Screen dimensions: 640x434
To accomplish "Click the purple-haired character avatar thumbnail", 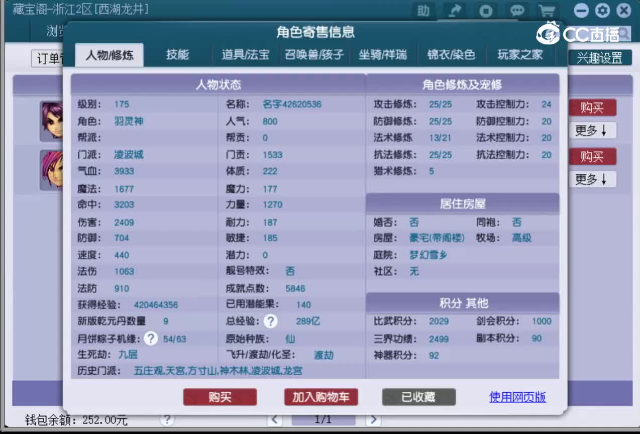I will (x=52, y=121).
